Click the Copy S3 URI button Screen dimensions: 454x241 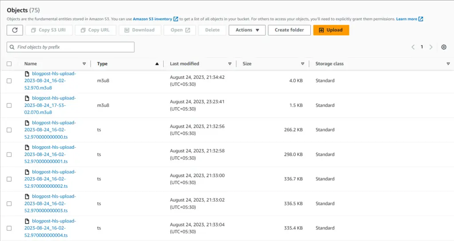coord(49,30)
